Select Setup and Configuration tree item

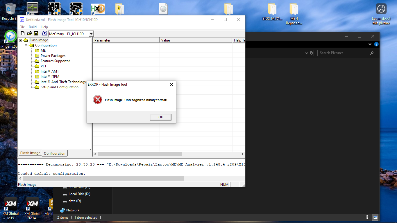pos(60,87)
